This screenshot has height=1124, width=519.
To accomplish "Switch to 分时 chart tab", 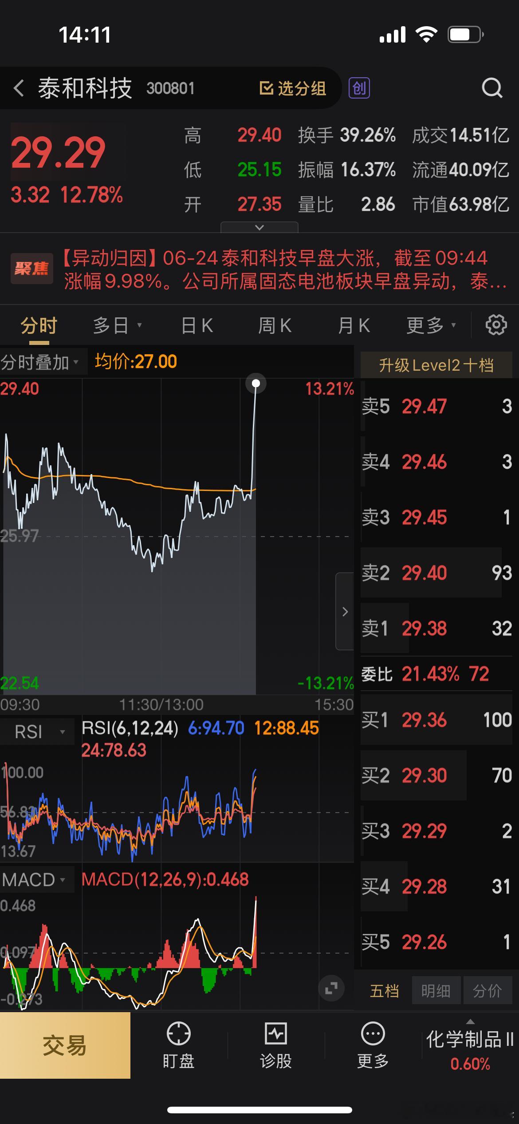I will pos(39,326).
